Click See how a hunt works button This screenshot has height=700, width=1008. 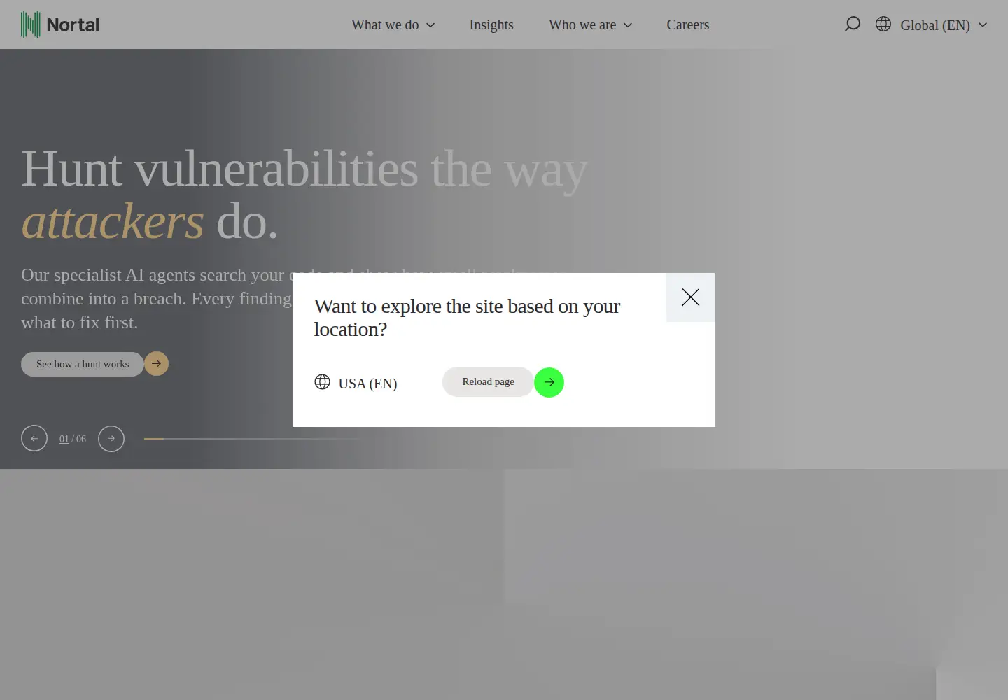[x=83, y=364]
